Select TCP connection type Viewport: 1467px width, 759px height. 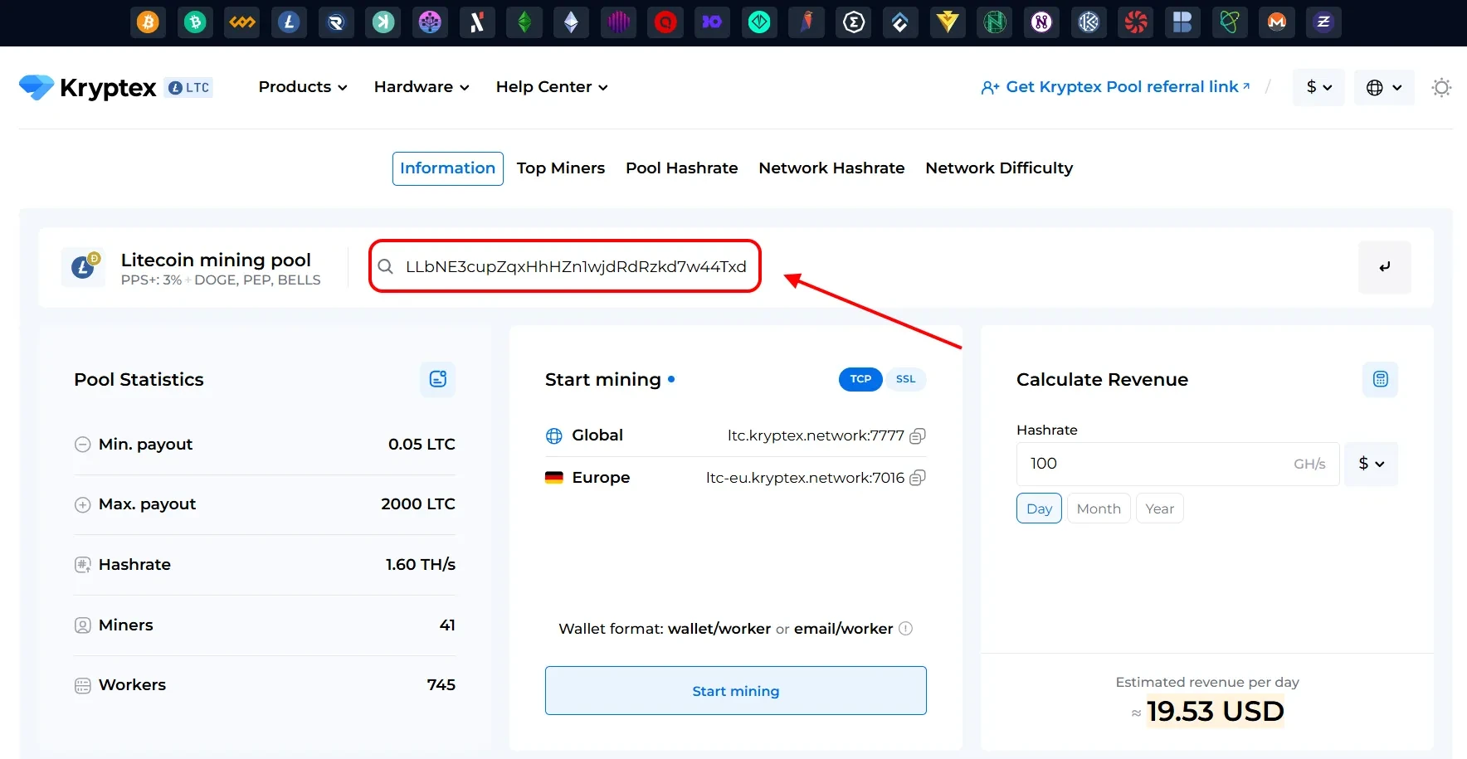(860, 379)
